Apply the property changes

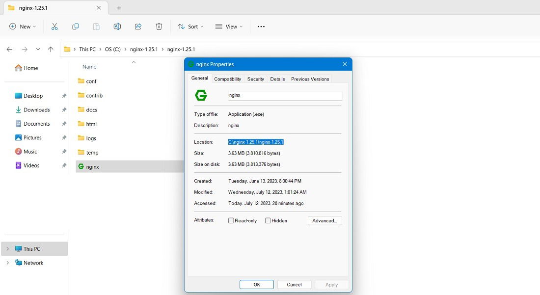pos(332,284)
